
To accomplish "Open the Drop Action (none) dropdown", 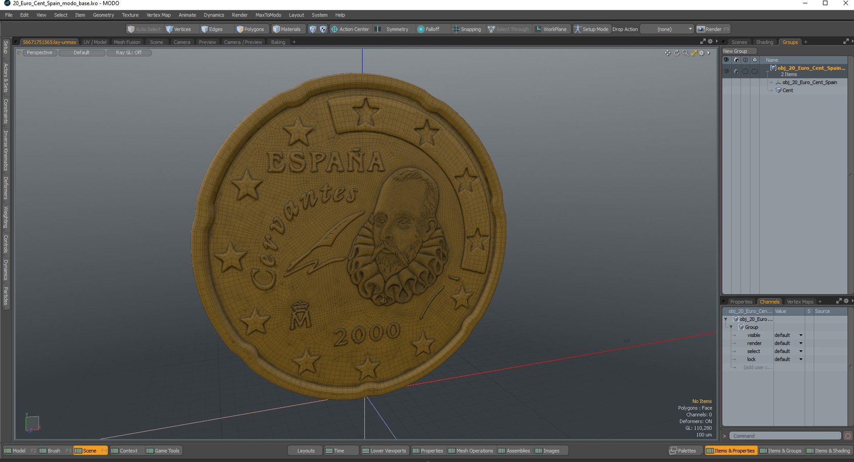I will click(667, 29).
